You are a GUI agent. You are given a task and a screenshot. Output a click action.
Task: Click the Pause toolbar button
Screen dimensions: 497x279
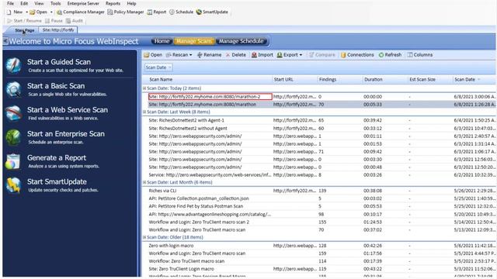(x=54, y=21)
